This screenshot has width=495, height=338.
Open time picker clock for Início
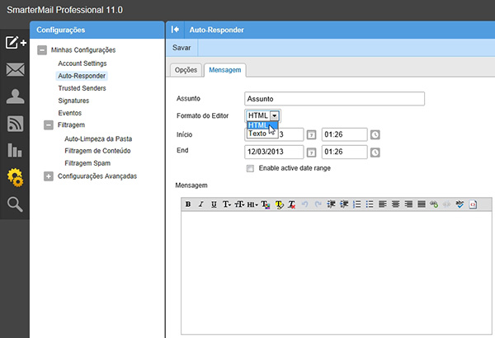pyautogui.click(x=375, y=135)
